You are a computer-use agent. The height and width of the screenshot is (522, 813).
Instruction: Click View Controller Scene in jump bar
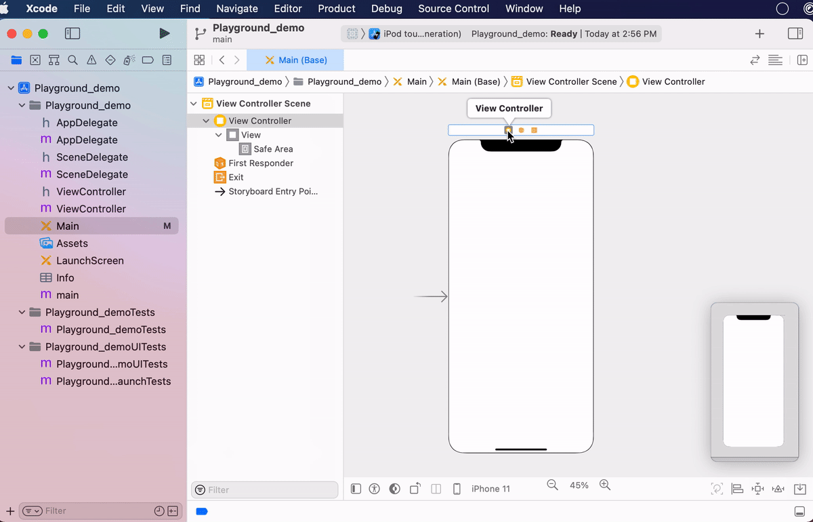tap(564, 81)
